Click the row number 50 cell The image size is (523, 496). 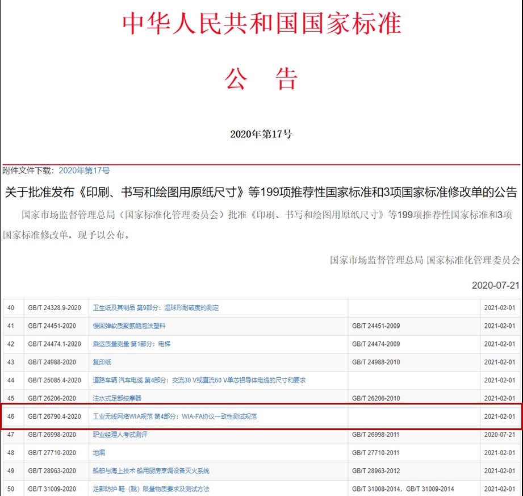[11, 489]
